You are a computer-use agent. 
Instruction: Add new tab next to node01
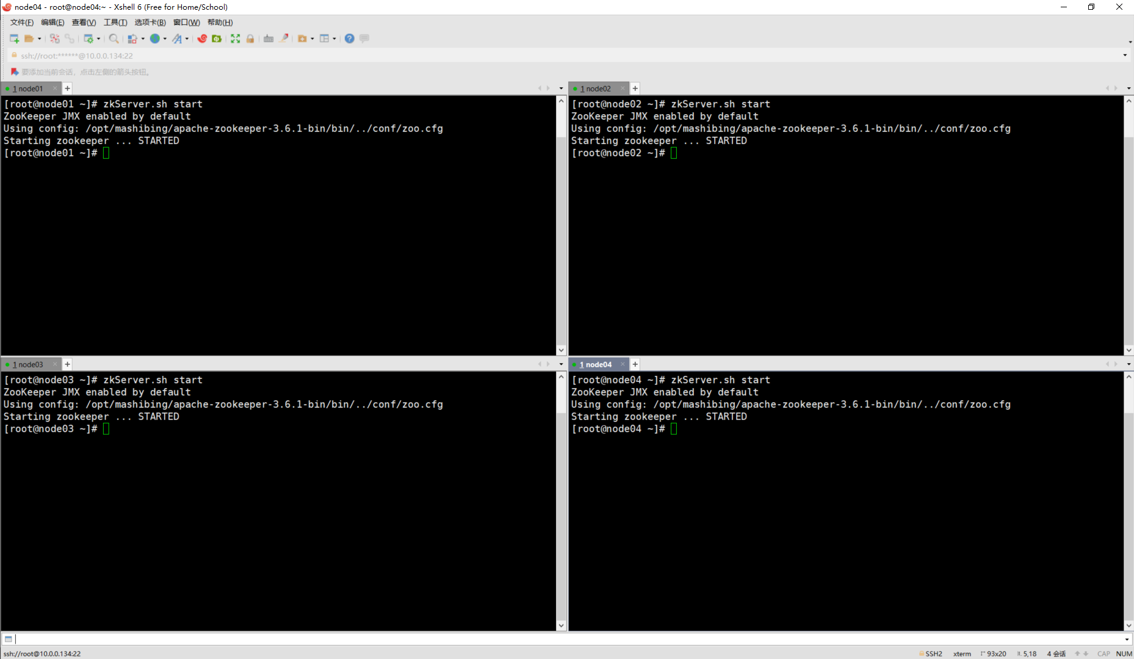tap(68, 88)
